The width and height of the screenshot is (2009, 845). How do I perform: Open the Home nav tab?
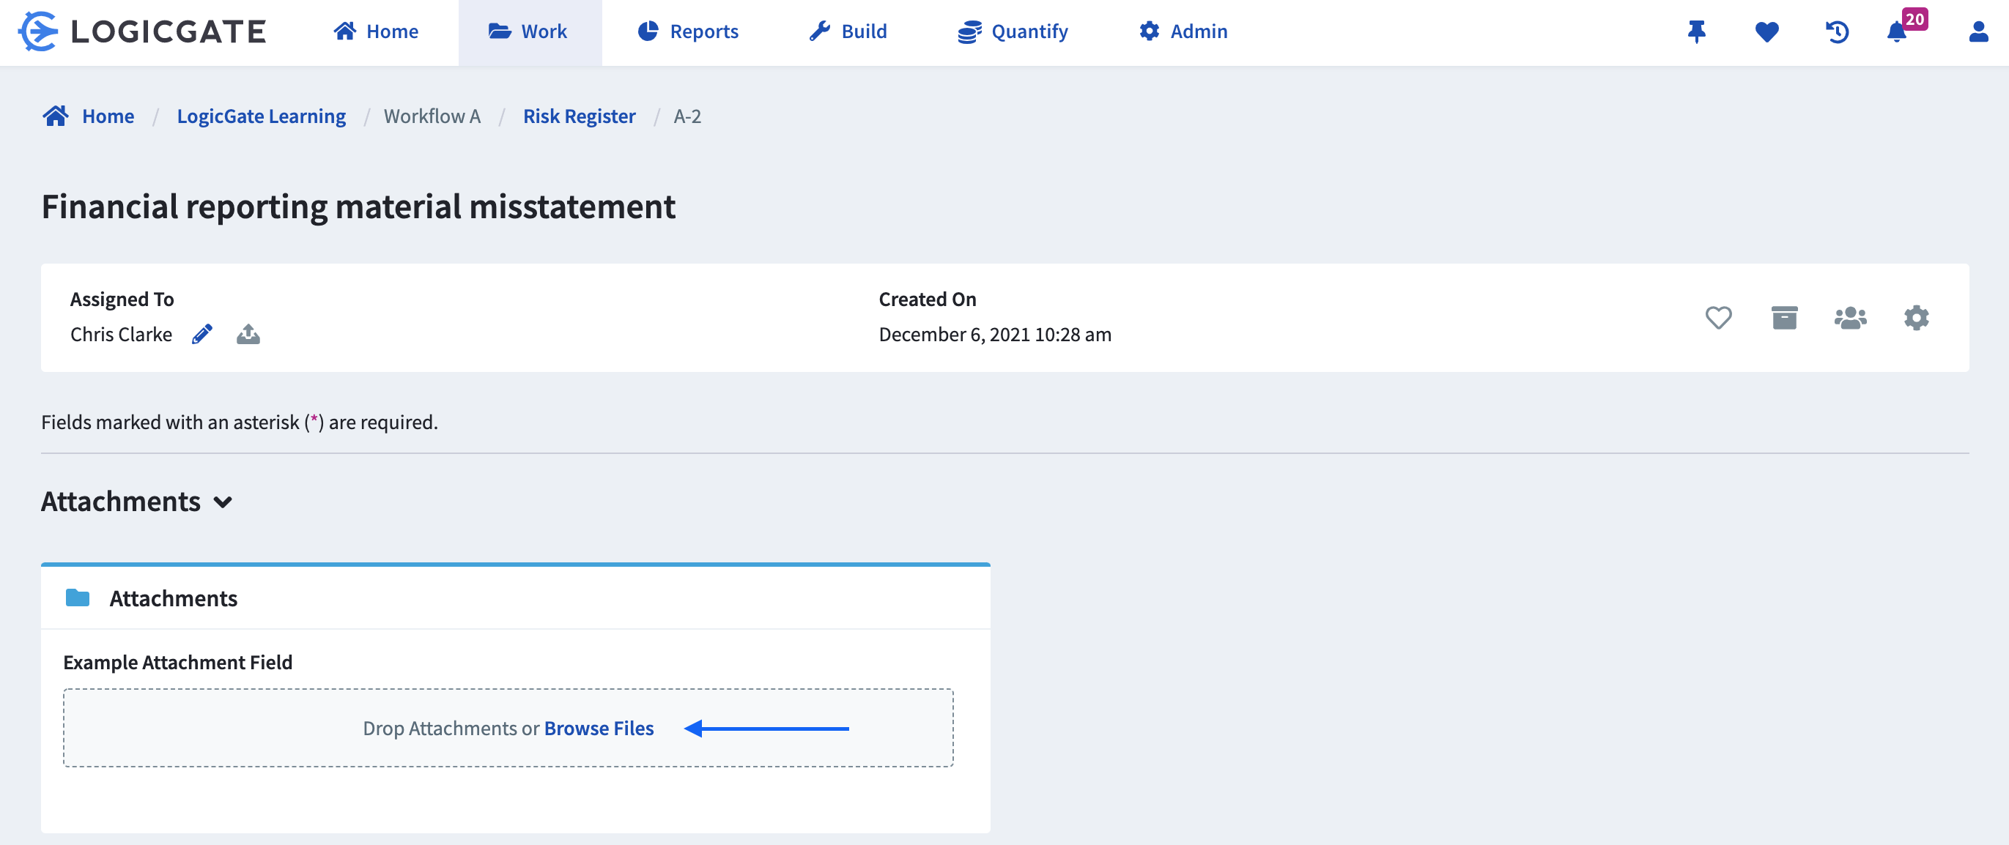click(x=376, y=32)
